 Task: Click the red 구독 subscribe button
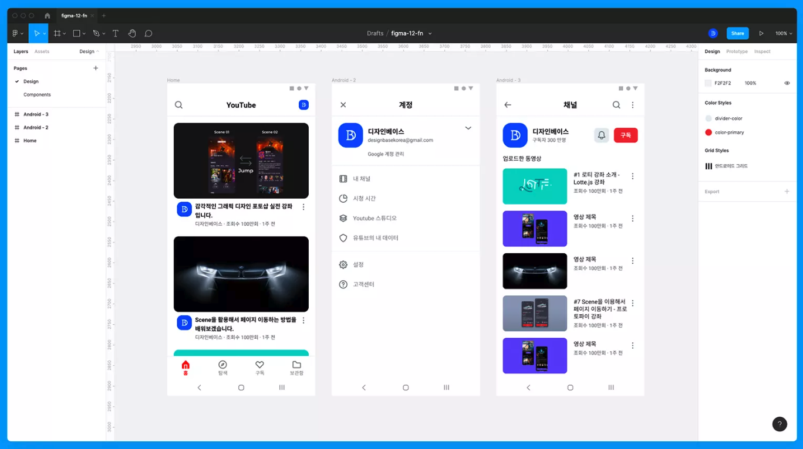[x=626, y=135]
